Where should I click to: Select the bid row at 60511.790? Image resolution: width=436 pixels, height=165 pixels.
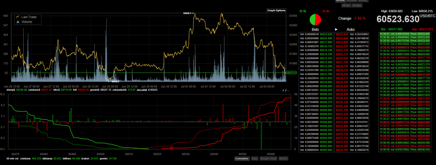(x=315, y=74)
